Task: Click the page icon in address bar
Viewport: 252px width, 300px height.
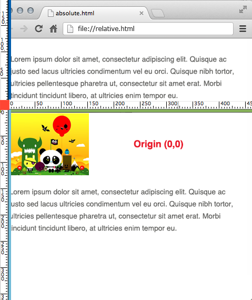Action: 70,29
